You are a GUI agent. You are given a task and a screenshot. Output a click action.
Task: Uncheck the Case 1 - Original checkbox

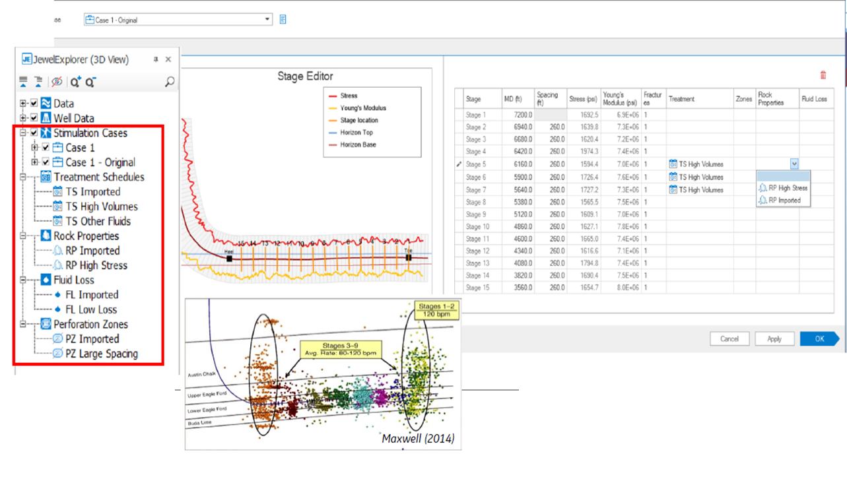click(46, 162)
